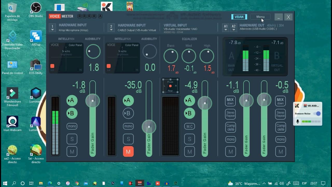
Task: Open Sai - Acceso directo shortcut
Action: tap(36, 154)
